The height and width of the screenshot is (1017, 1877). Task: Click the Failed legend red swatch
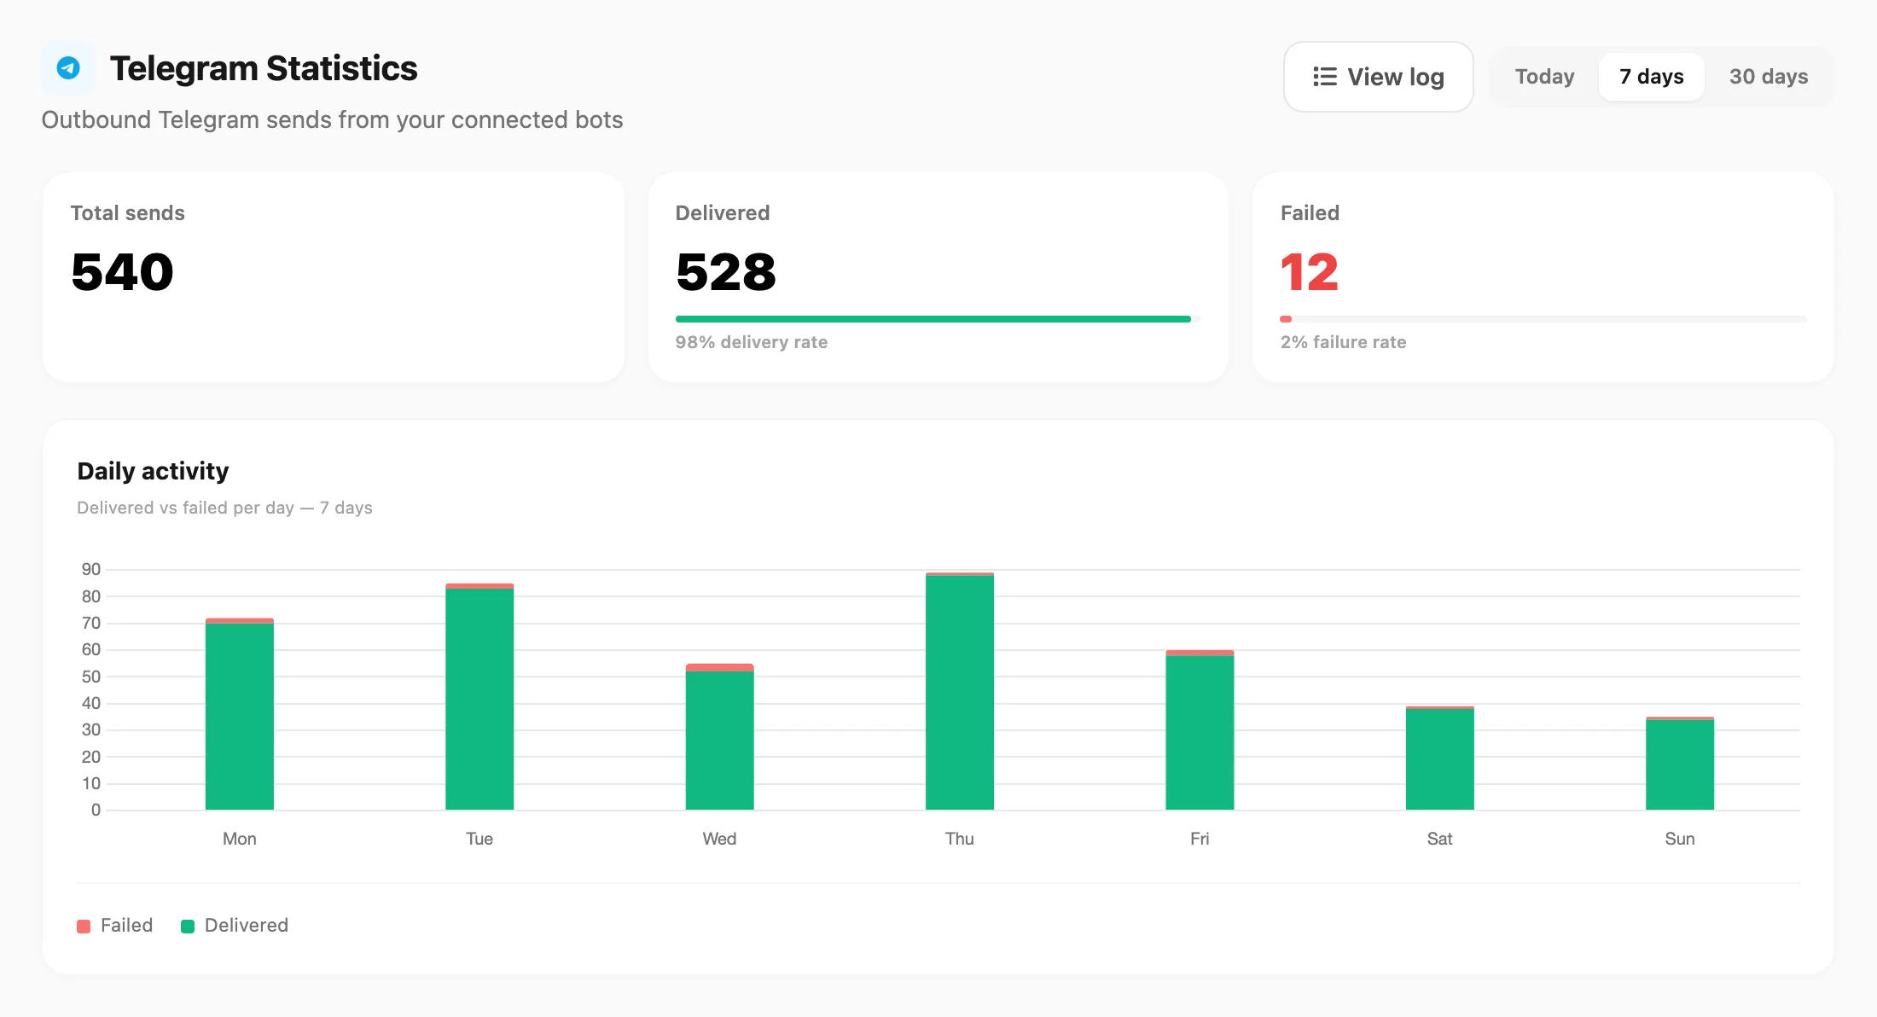(84, 927)
